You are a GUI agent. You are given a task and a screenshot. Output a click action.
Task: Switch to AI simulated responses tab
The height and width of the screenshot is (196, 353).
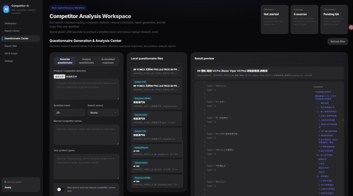point(108,61)
